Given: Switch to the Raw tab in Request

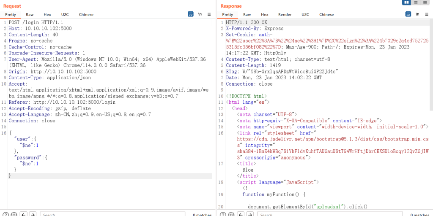Looking at the screenshot, I should point(30,14).
